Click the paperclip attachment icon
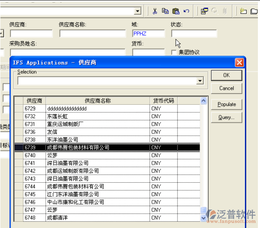This screenshot has height=228, width=260. (225, 11)
